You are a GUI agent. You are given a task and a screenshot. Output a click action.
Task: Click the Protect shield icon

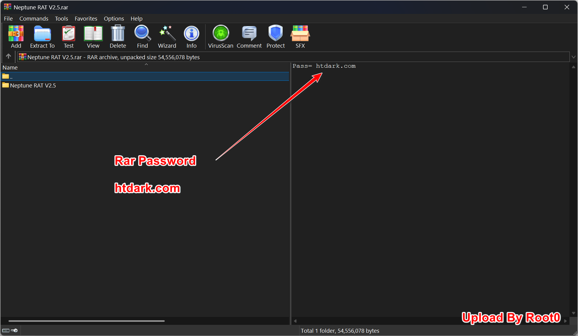pyautogui.click(x=275, y=37)
